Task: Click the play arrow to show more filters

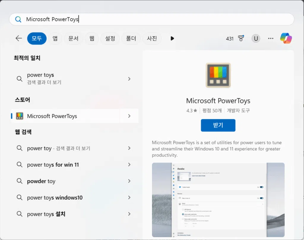Action: [172, 39]
